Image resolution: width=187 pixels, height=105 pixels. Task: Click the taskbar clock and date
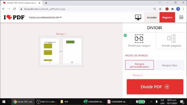(x=172, y=102)
